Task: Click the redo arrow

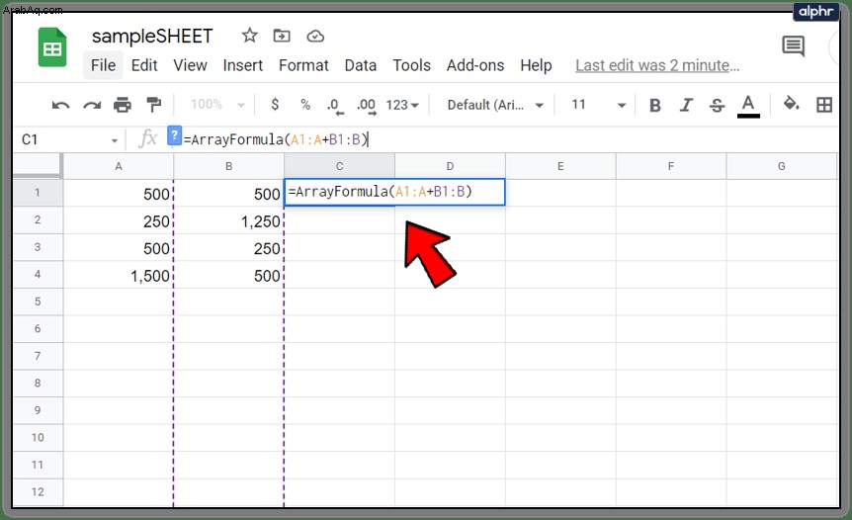Action: [92, 105]
